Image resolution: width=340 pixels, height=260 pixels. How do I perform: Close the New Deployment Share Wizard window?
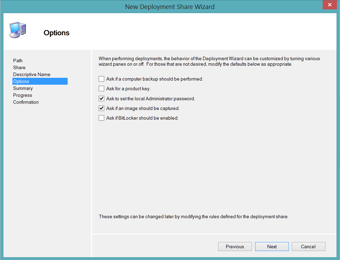pos(330,5)
